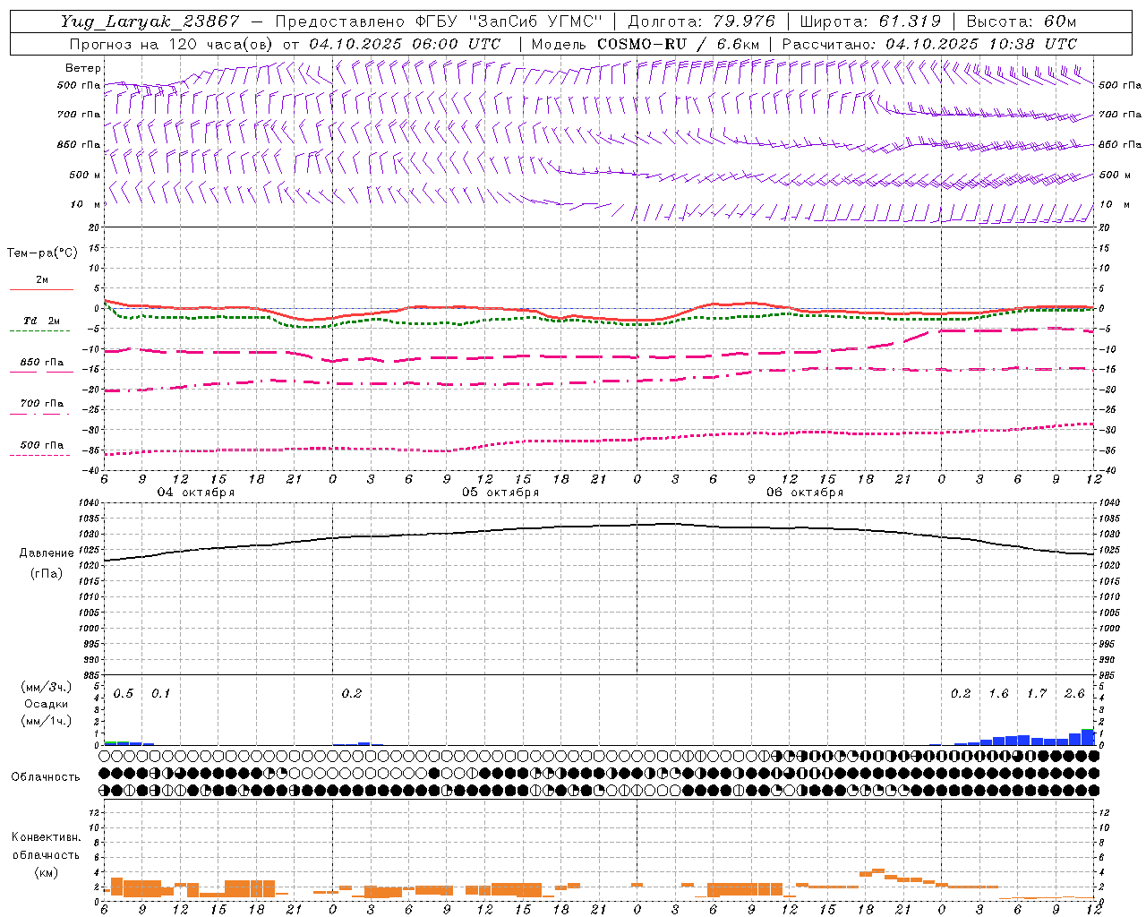
Task: Click the '0.5' precipitation value
Action: [x=124, y=693]
